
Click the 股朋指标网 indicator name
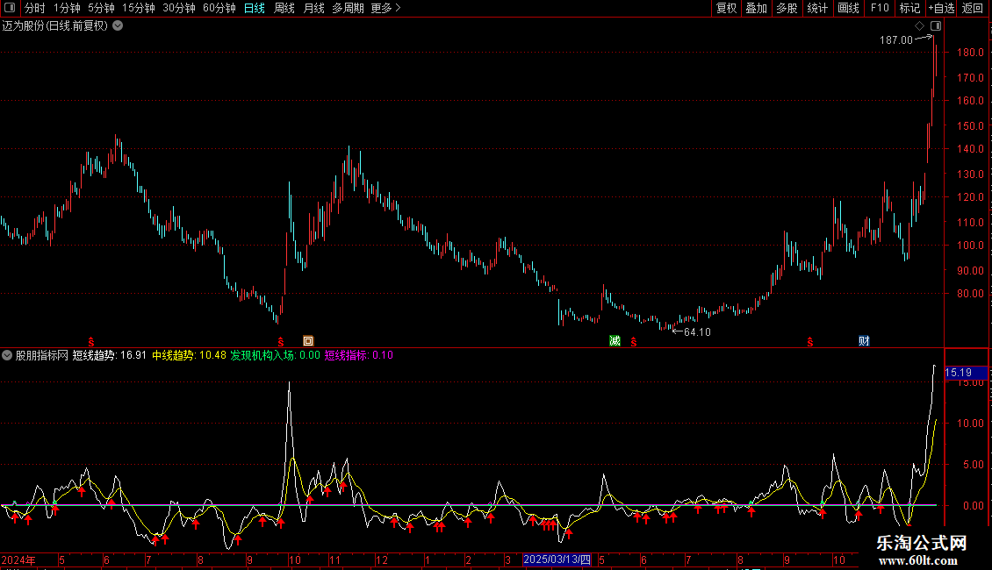[x=42, y=355]
